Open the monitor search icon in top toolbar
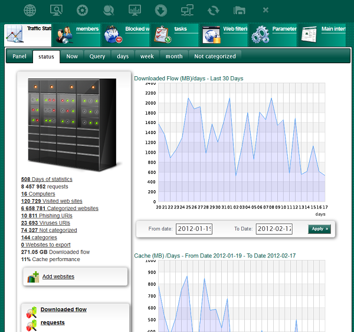 56,10
